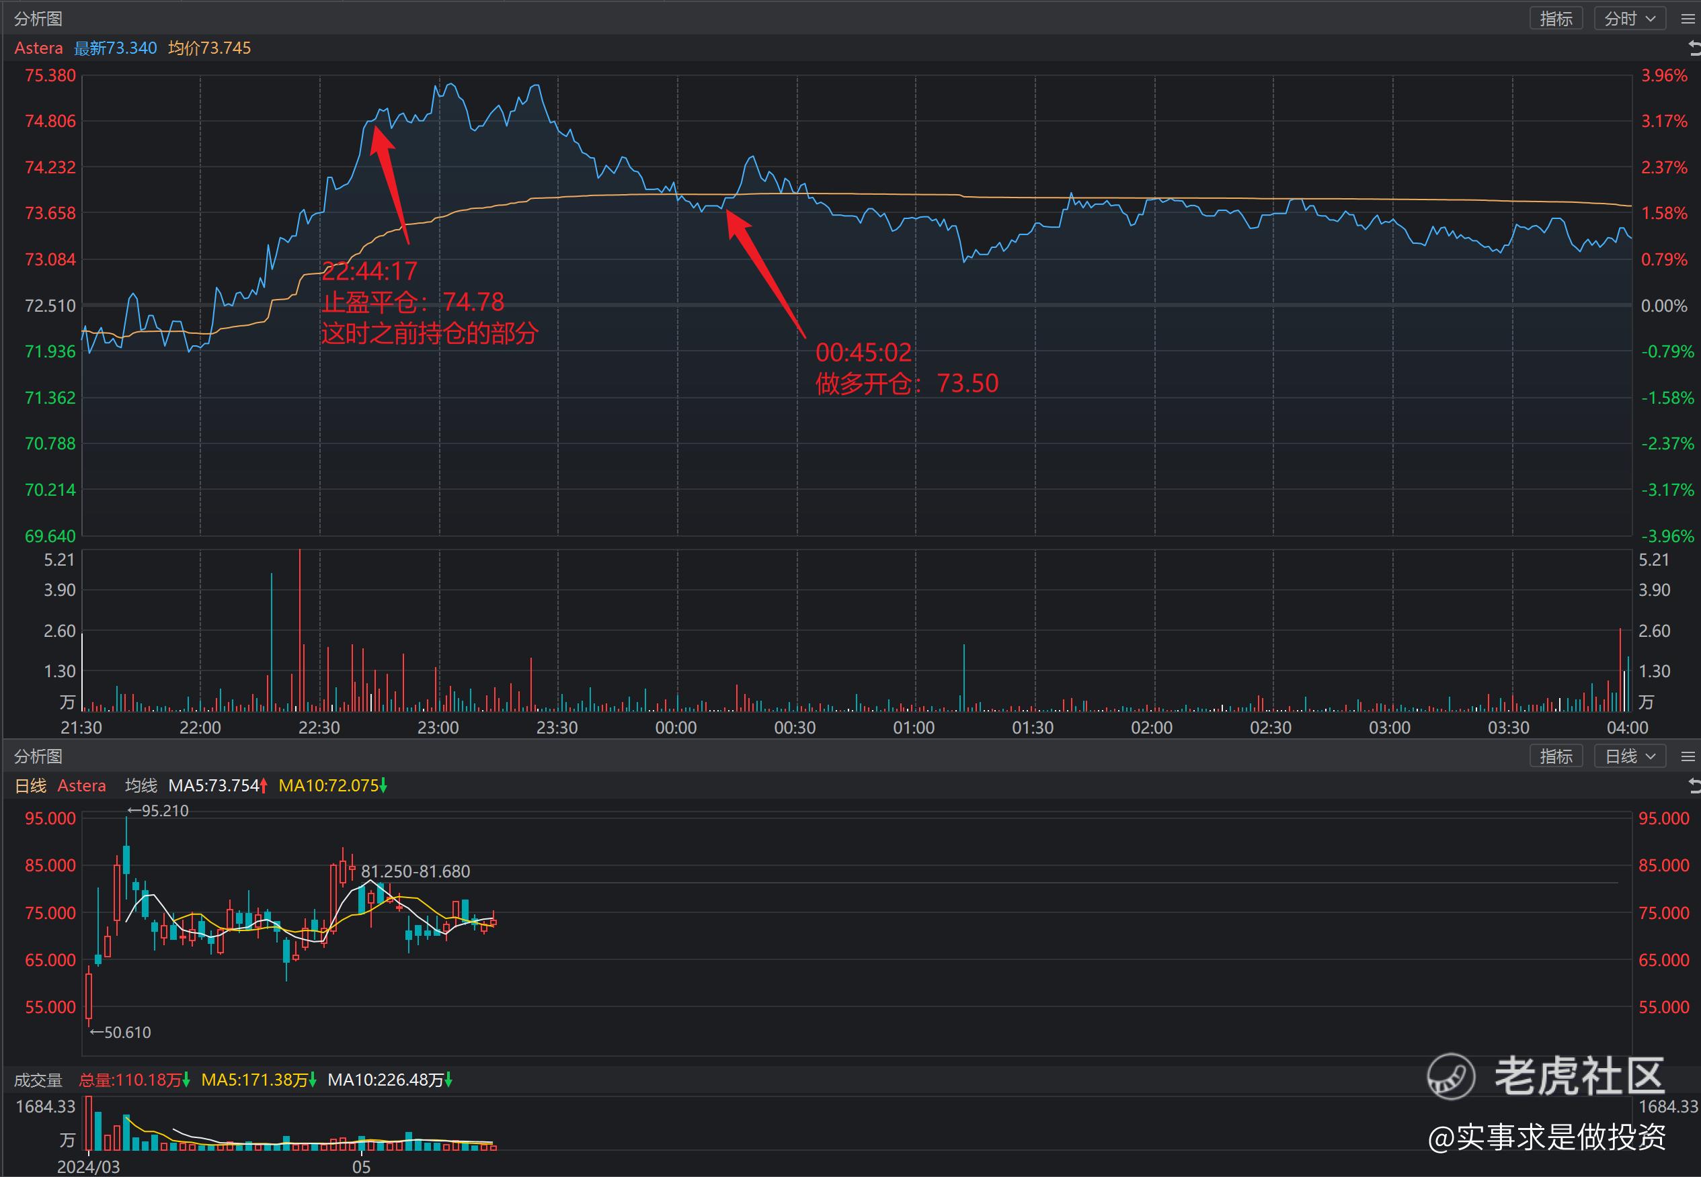Open 指标 indicators in the daily K-line panel

1556,756
